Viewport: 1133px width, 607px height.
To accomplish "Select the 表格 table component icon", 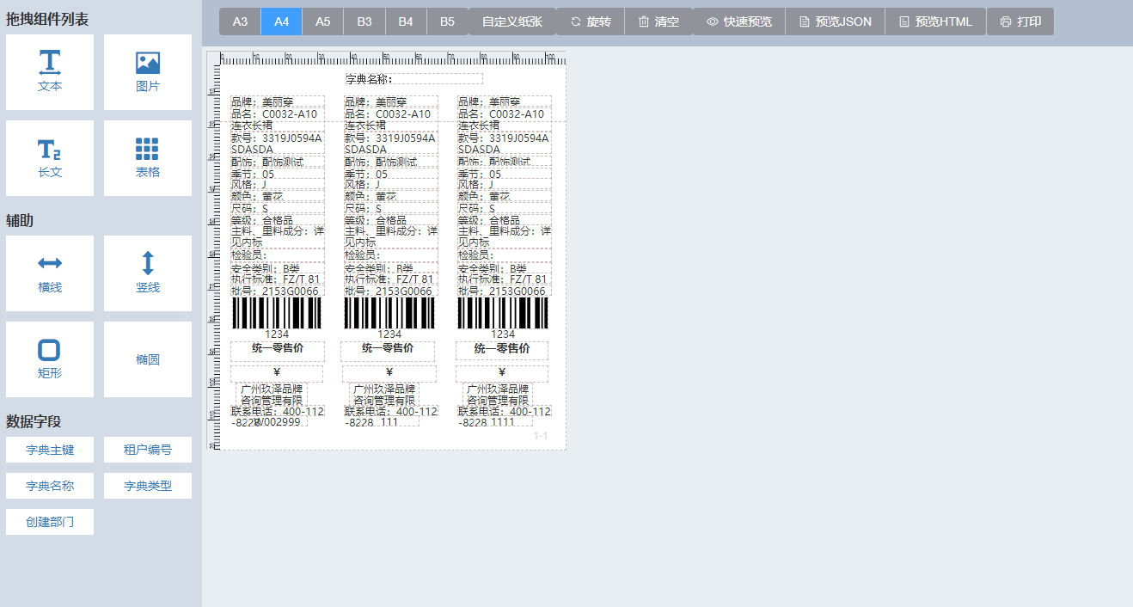I will (x=147, y=150).
